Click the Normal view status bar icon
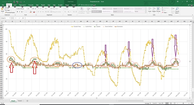 [167, 103]
